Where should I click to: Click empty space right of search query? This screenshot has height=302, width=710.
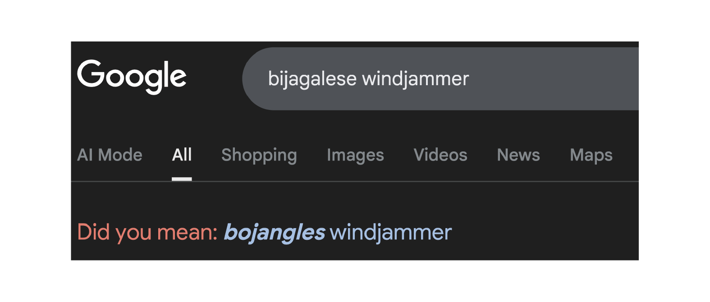[x=554, y=79]
